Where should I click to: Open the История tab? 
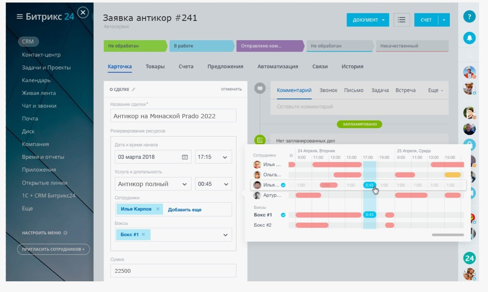point(352,66)
